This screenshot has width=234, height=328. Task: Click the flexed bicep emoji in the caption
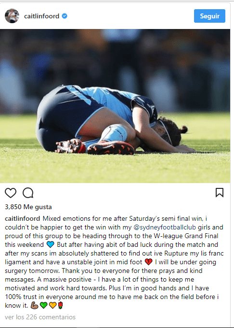34,305
